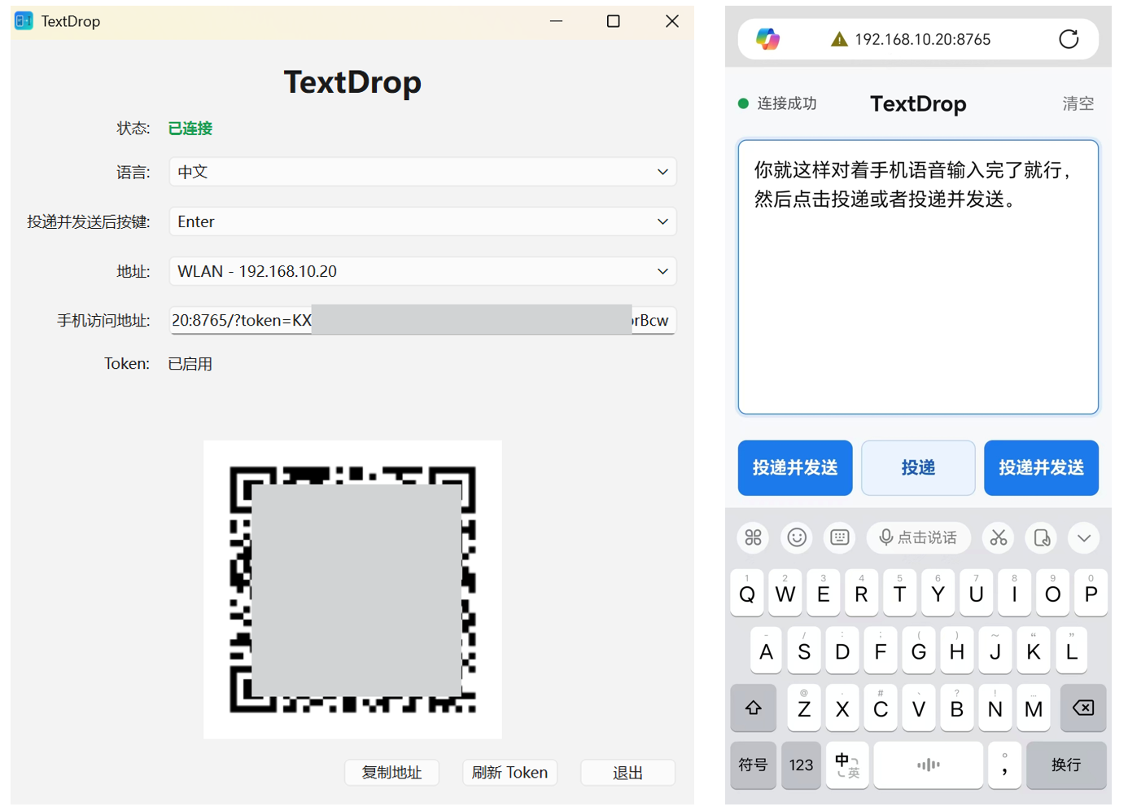Tap the U key on phone keyboard
1128x811 pixels.
tap(977, 593)
